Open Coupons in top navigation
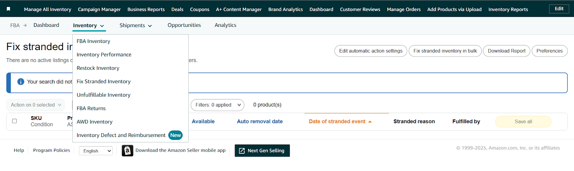Screen dimensions: 574x171 [x=200, y=9]
